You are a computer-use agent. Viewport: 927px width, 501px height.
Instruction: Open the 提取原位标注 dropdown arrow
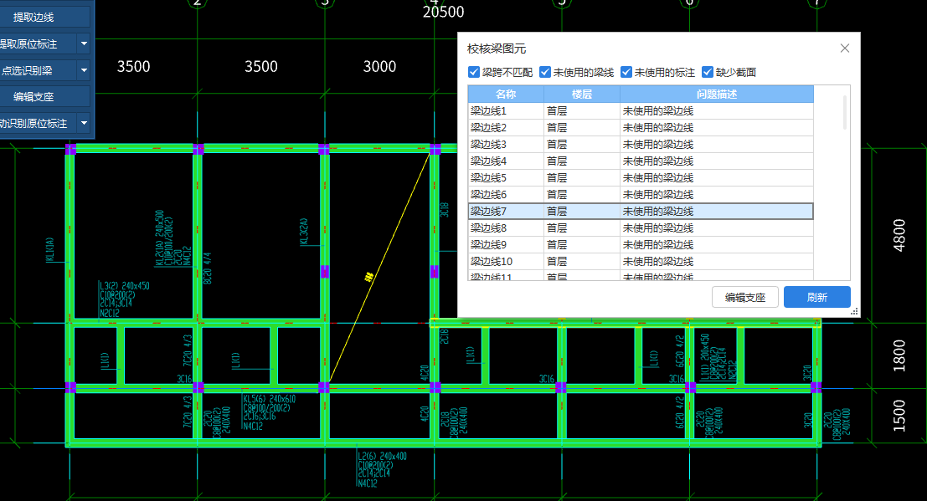tap(84, 43)
